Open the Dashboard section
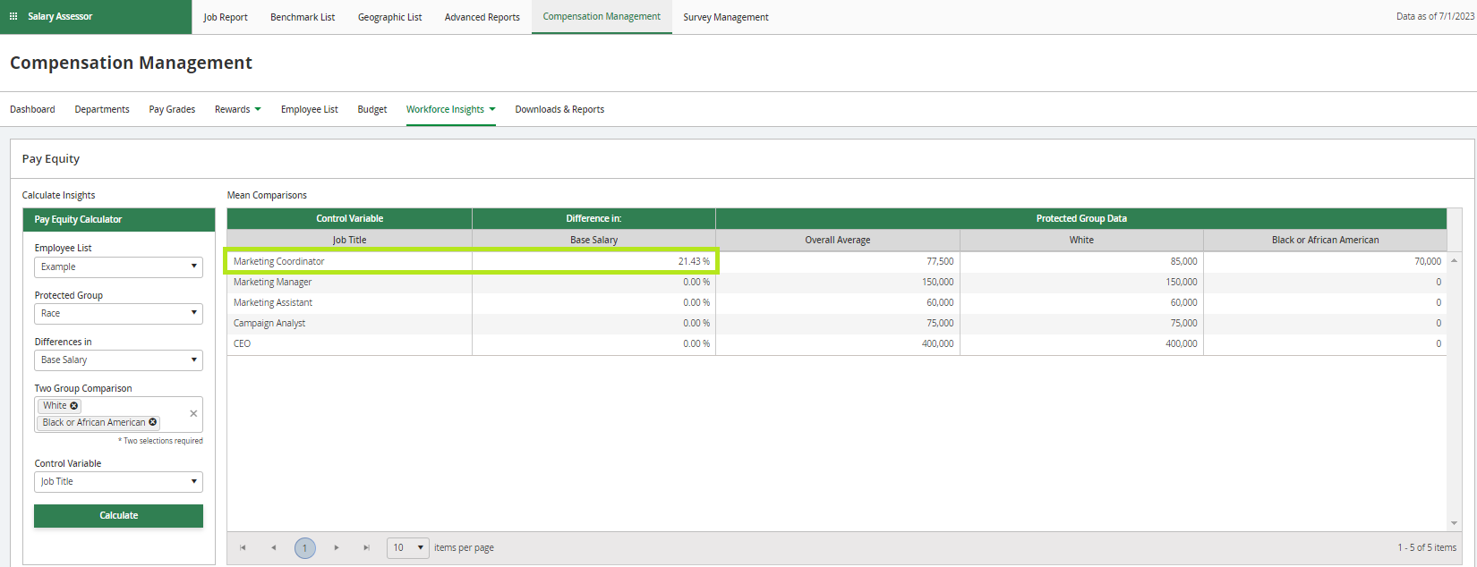The height and width of the screenshot is (567, 1477). coord(32,109)
